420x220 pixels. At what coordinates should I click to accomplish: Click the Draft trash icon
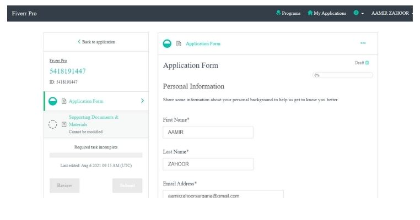pos(367,63)
